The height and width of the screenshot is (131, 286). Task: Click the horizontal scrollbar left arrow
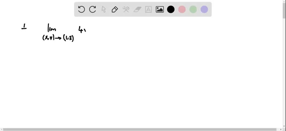click(x=1, y=129)
